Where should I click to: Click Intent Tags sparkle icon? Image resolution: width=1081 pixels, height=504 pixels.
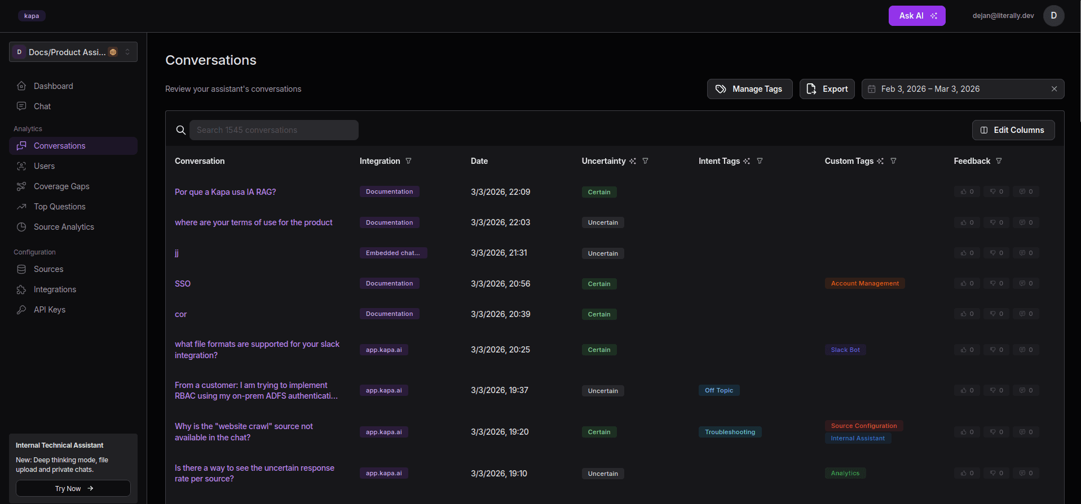coord(747,161)
